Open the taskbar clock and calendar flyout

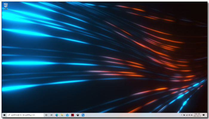pyautogui.click(x=197, y=115)
